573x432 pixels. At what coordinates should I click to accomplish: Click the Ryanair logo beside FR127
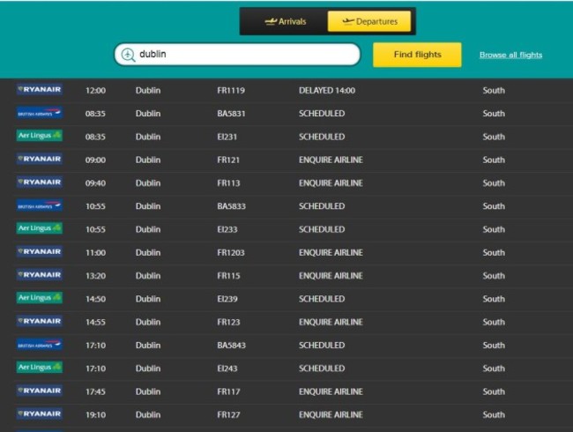click(40, 413)
